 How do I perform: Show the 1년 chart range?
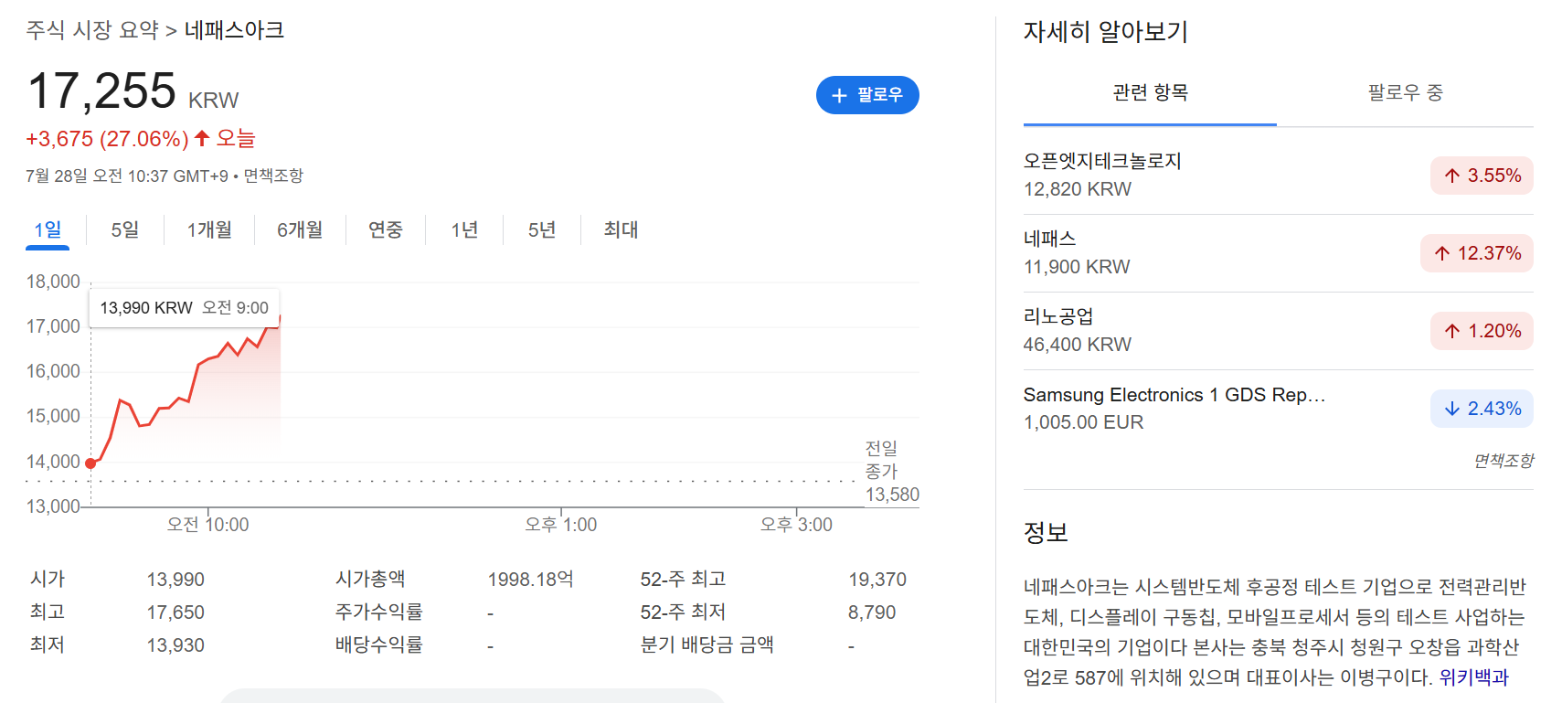point(464,229)
